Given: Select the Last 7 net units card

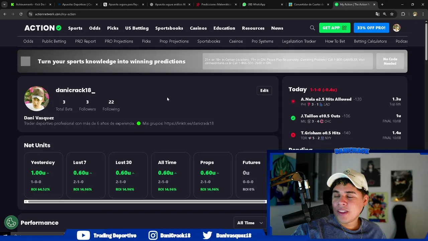Looking at the screenshot, I should [86, 175].
